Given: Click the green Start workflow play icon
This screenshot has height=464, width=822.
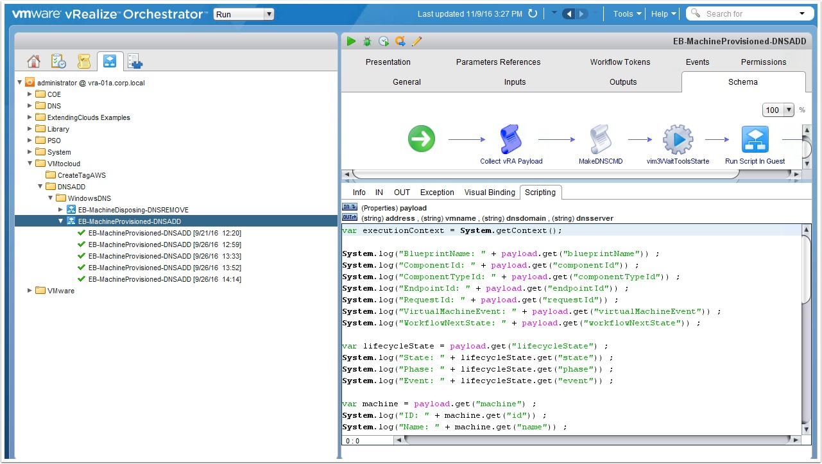Looking at the screenshot, I should point(350,41).
